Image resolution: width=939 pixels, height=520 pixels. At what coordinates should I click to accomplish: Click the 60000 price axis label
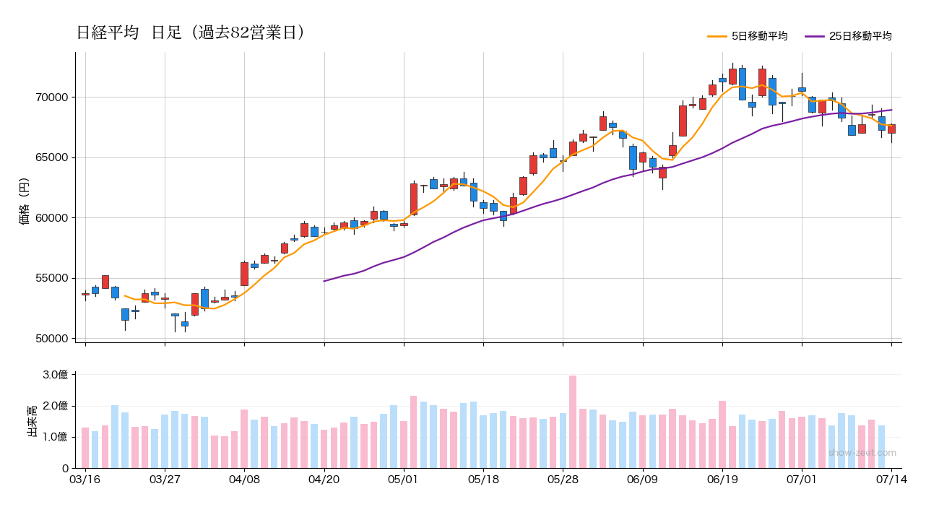(53, 218)
